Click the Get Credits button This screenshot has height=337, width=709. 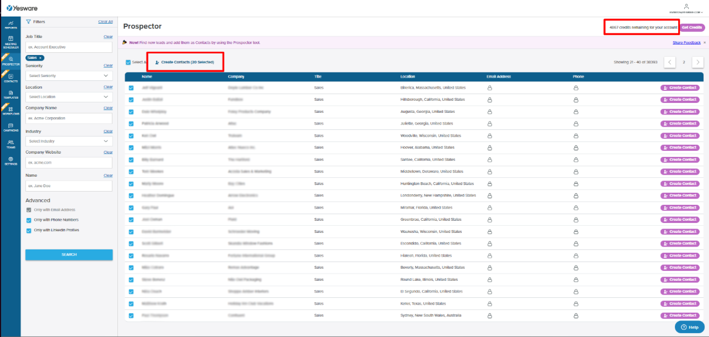(x=692, y=28)
